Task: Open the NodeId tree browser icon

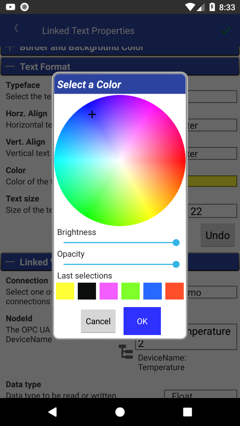Action: coord(126,351)
